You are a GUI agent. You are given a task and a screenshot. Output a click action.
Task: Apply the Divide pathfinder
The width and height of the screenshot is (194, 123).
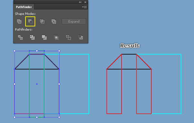click(20, 37)
